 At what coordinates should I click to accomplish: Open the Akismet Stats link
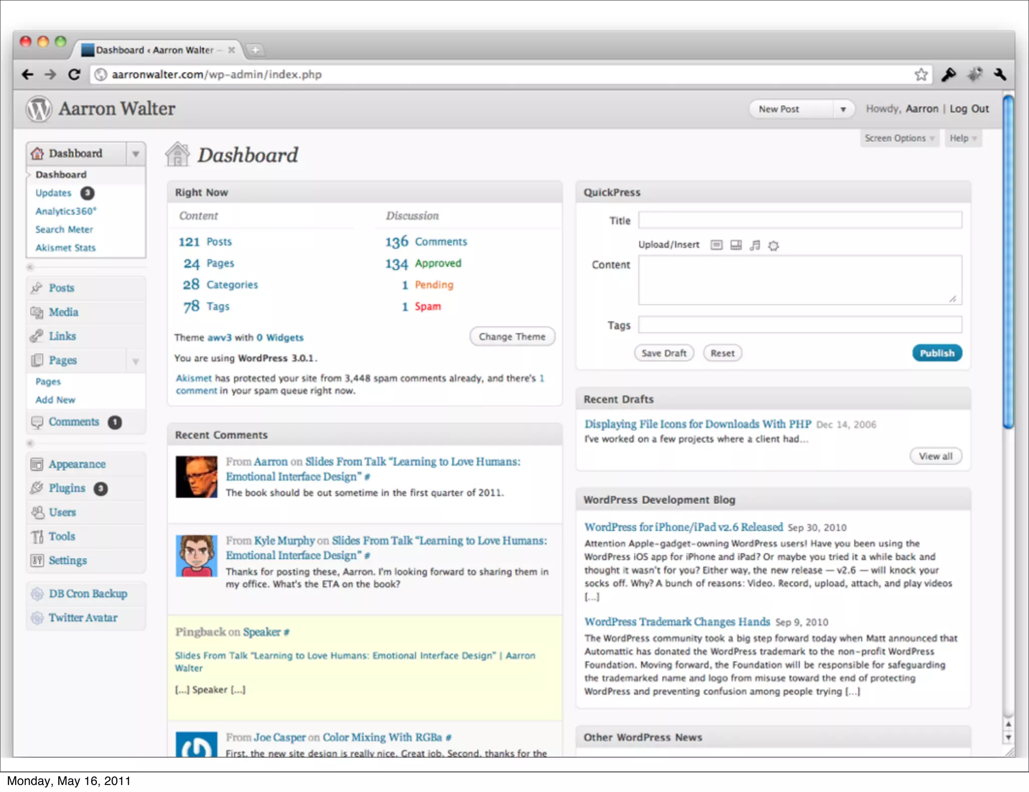[x=65, y=248]
